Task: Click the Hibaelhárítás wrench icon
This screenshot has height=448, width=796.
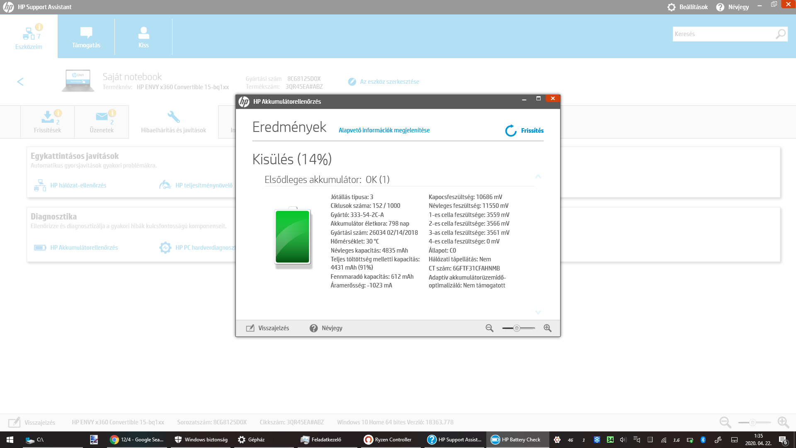Action: [173, 117]
